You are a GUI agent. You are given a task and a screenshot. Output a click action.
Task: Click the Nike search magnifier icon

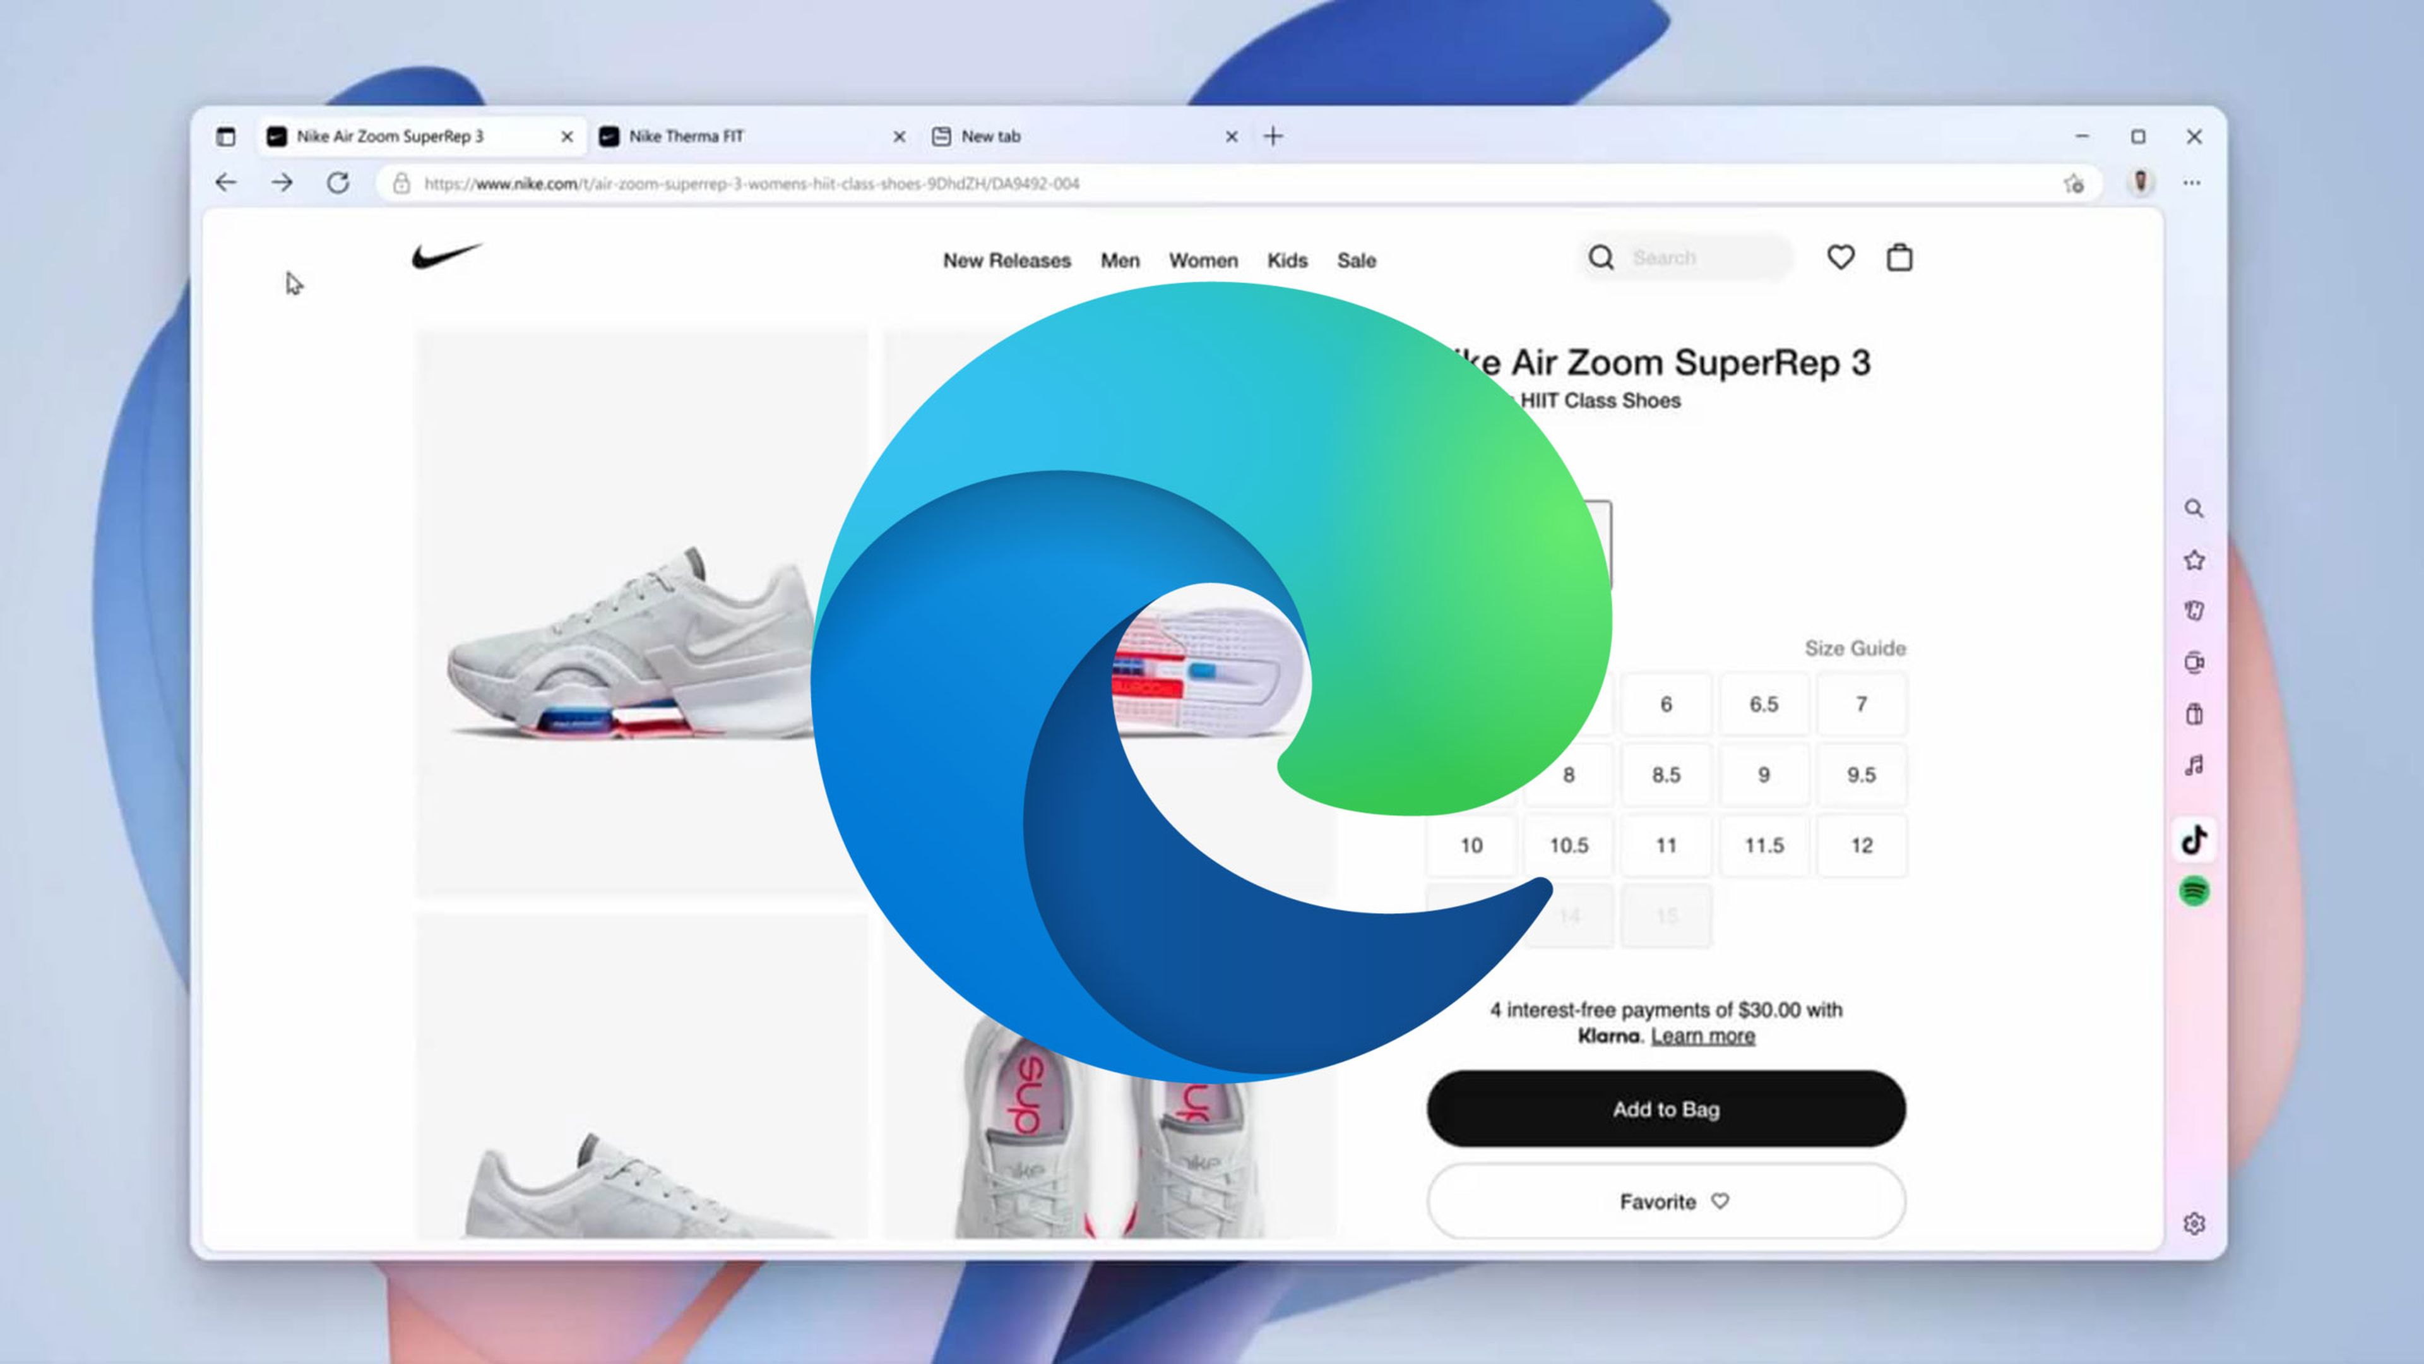tap(1601, 257)
